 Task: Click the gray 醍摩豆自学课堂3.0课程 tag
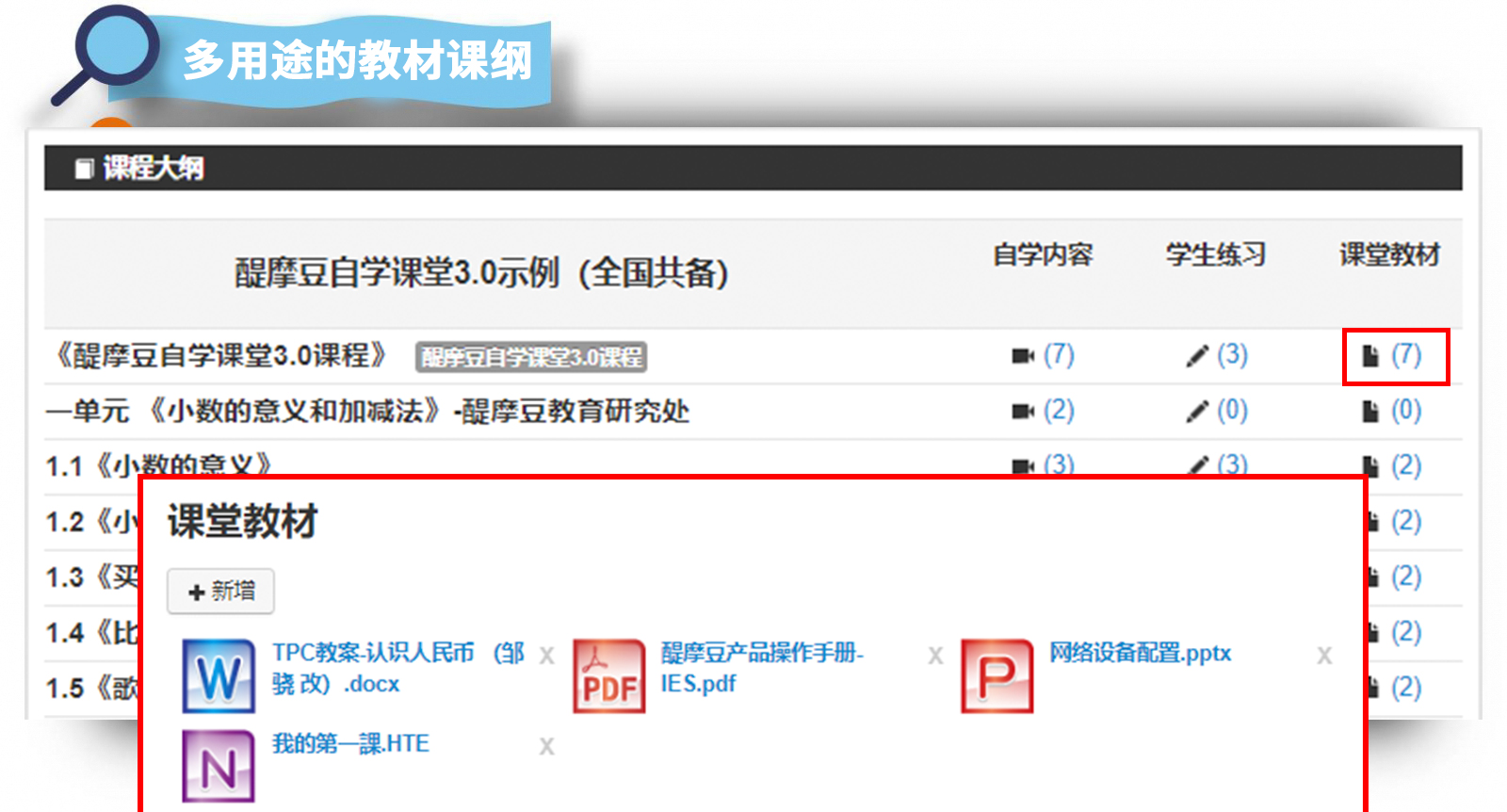coord(531,357)
